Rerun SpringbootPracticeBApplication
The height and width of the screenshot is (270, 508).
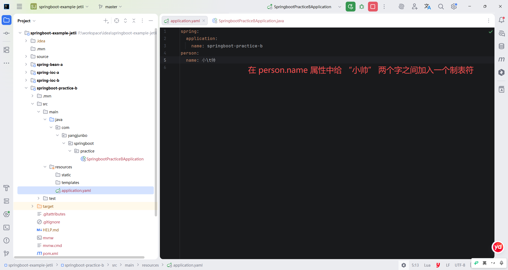pyautogui.click(x=351, y=7)
